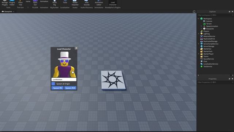Image resolution: width=234 pixels, height=132 pixels.
Task: Open the Animation Editor
Action: [99, 3]
